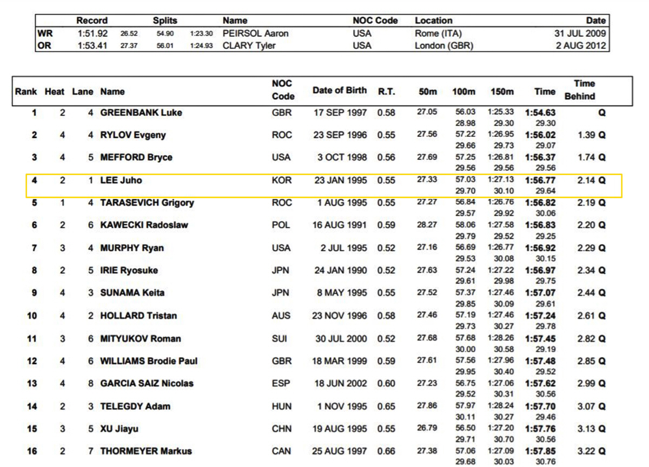Click final time 1:56.92
This screenshot has width=649, height=467.
[540, 248]
